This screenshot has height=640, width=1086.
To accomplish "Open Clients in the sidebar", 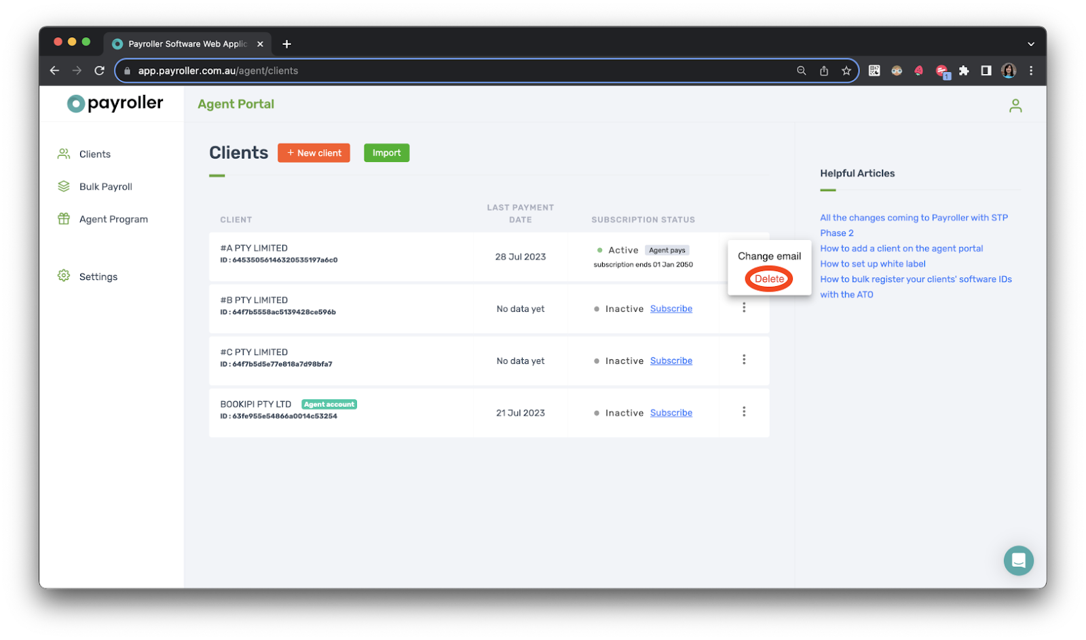I will coord(94,155).
